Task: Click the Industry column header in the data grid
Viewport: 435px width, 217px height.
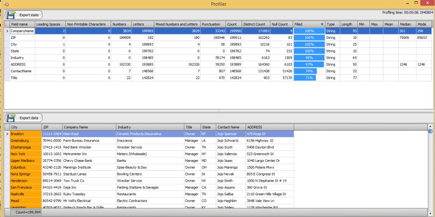Action: click(x=150, y=127)
